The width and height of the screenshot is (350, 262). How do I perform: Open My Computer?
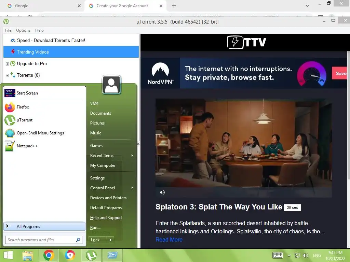coord(103,165)
